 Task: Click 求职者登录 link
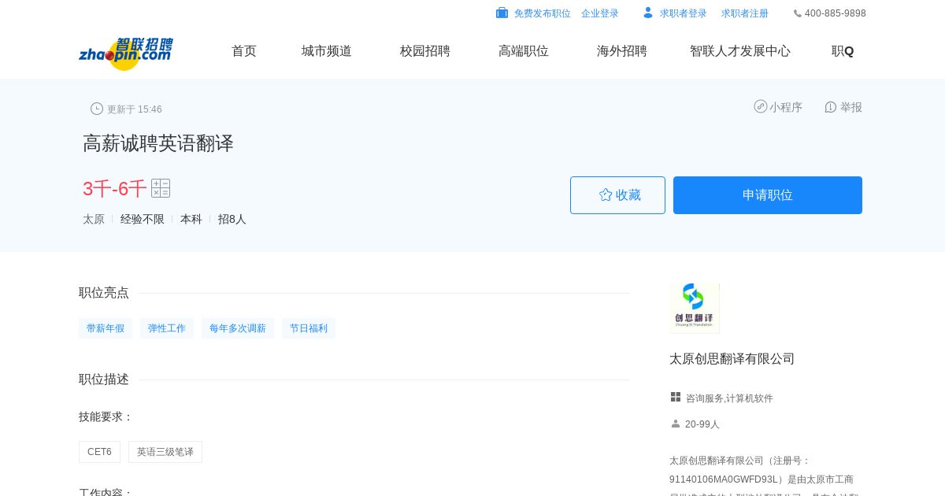tap(684, 13)
